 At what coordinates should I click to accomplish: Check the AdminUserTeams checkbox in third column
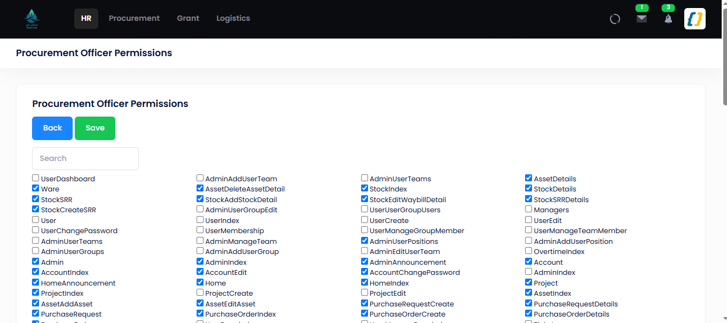(x=365, y=178)
